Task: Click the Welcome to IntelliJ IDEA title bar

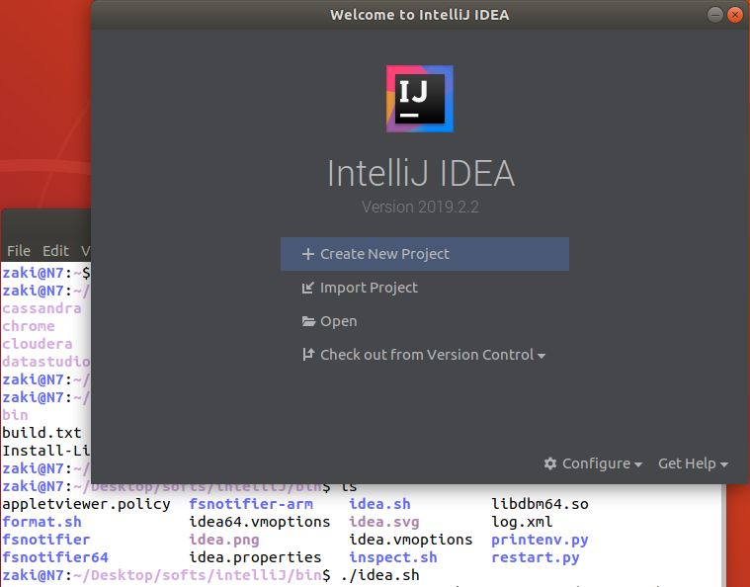Action: (x=420, y=15)
